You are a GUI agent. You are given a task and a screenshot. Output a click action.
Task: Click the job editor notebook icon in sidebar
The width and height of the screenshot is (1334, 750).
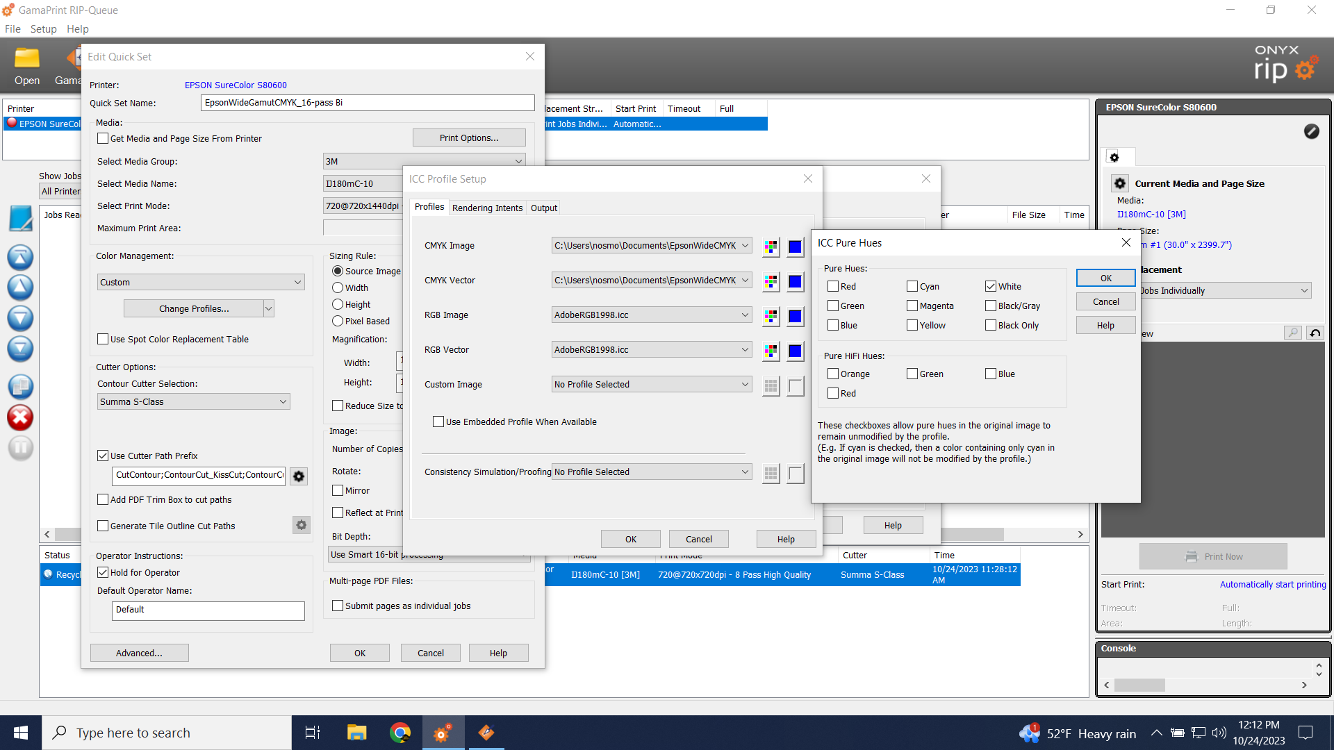click(20, 218)
